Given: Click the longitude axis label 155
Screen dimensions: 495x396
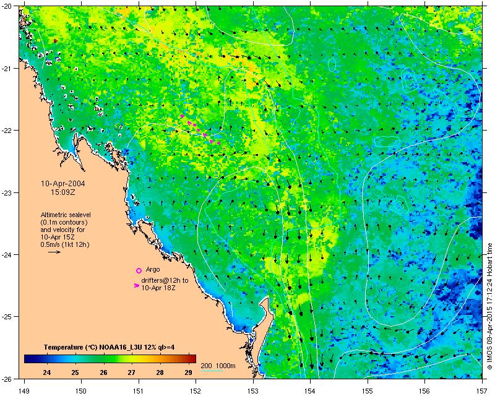Looking at the screenshot, I should [368, 391].
